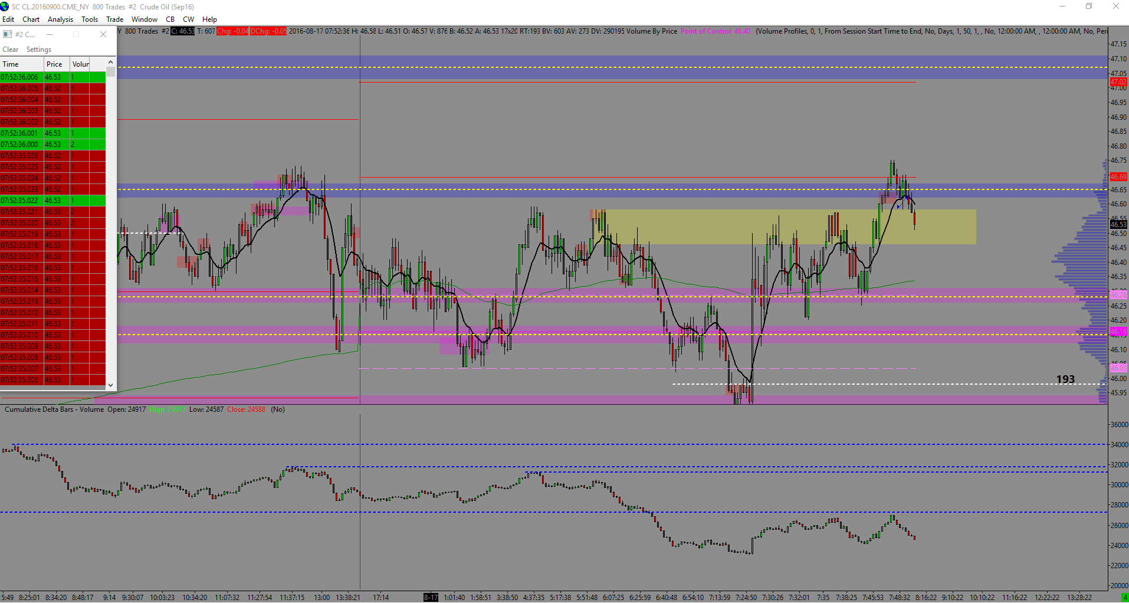Open the Window menu
1129x603 pixels.
(145, 19)
